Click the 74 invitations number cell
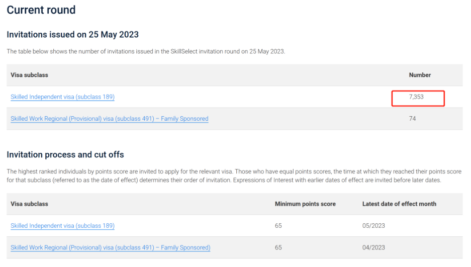This screenshot has height=267, width=471. pos(412,119)
